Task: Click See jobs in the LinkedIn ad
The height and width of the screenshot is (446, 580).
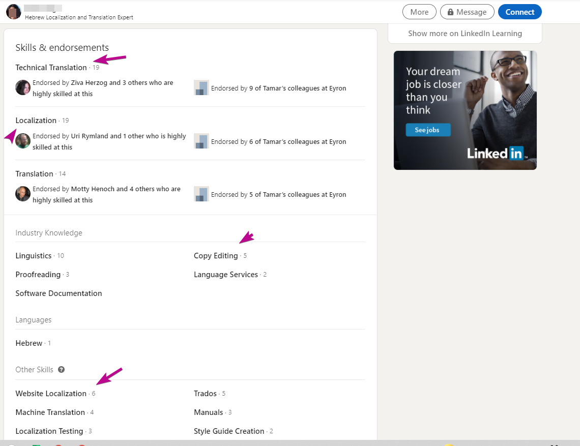Action: point(428,130)
